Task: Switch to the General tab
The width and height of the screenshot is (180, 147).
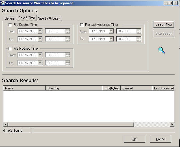Action: coord(10,18)
